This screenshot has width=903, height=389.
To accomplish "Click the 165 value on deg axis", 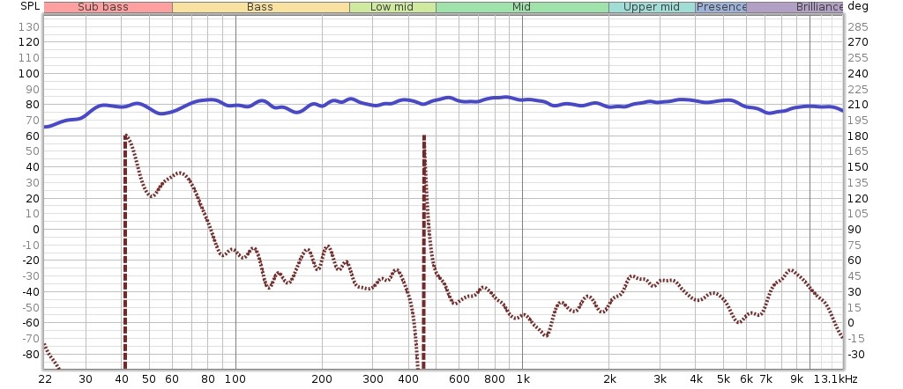I will click(x=856, y=151).
